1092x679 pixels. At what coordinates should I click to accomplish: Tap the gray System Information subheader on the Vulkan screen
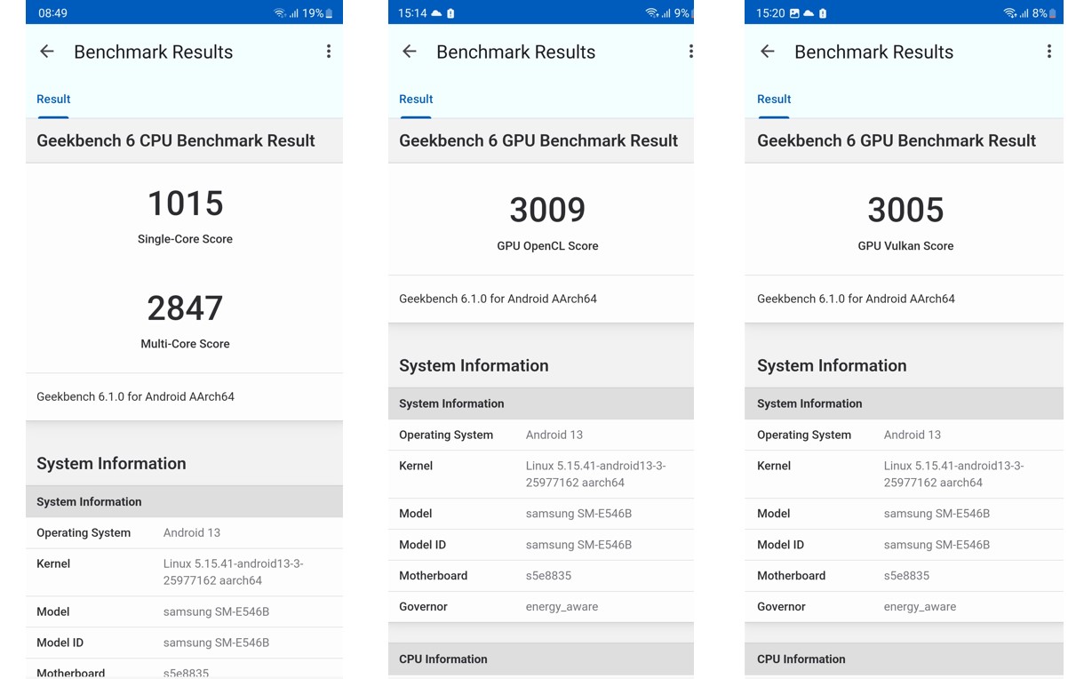tap(904, 403)
